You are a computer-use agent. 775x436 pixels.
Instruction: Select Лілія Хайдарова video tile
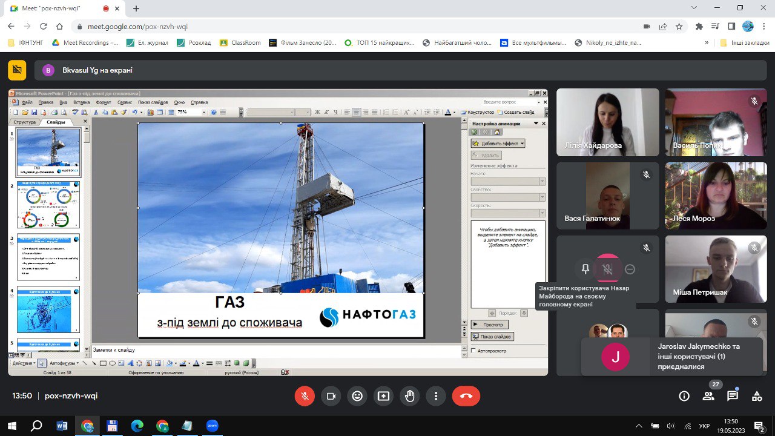[607, 122]
